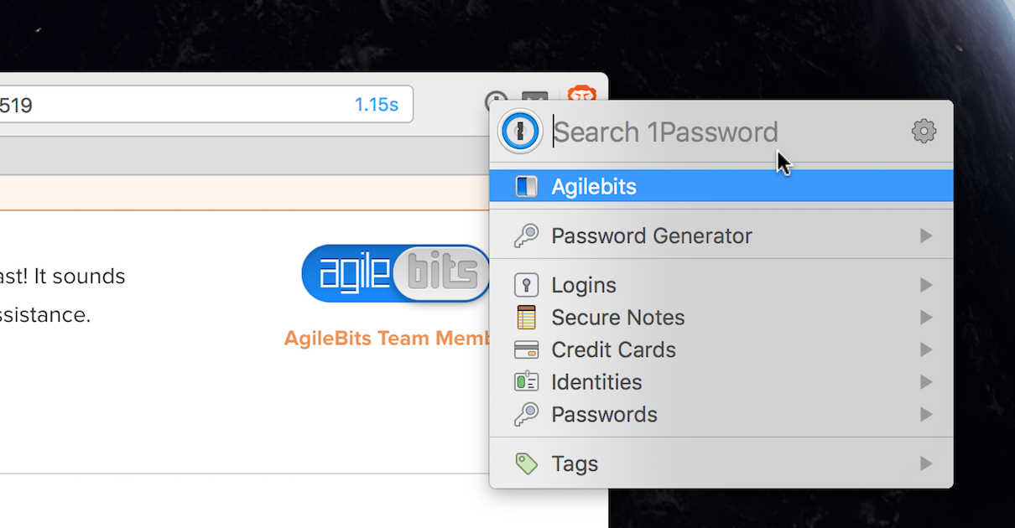
Task: Expand the Secure Notes submenu arrow
Action: tap(926, 318)
